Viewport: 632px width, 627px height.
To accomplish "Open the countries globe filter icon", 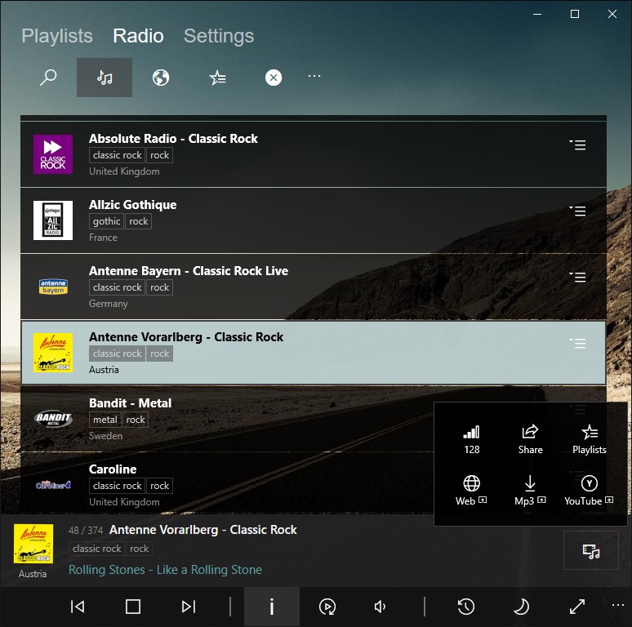I will [x=161, y=78].
